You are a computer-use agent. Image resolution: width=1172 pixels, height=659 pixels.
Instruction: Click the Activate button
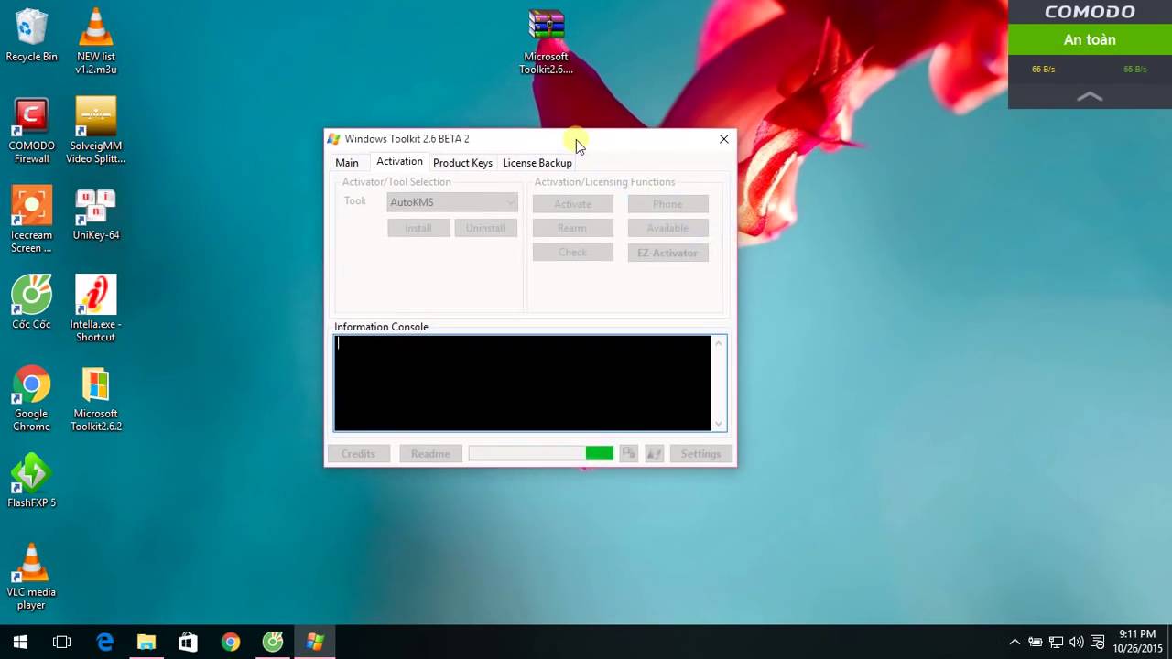pos(573,204)
